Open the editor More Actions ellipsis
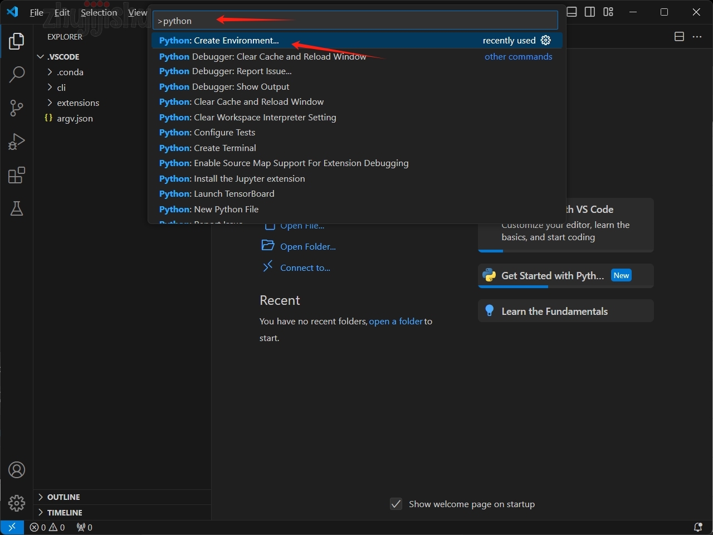713x535 pixels. pos(697,37)
